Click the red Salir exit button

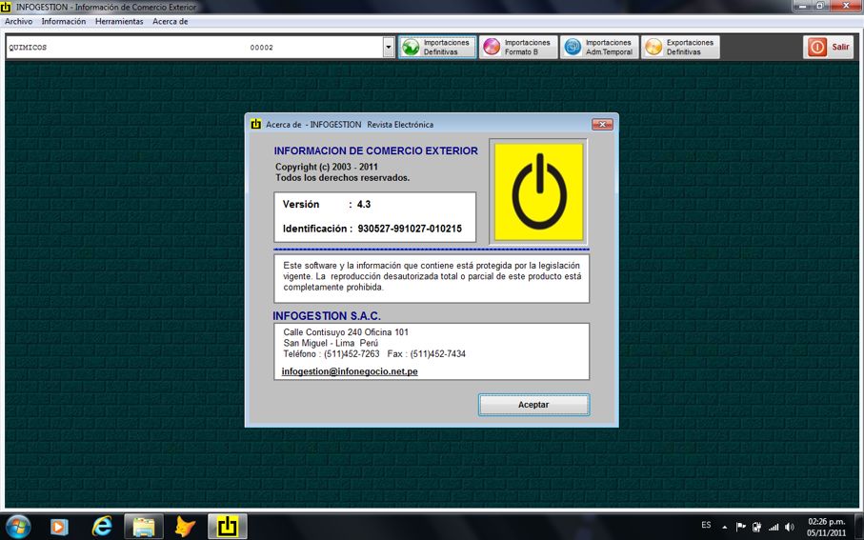click(x=829, y=47)
